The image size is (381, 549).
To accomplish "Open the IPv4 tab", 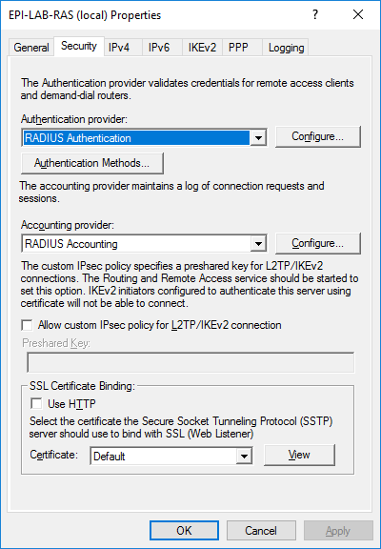I will pos(119,48).
